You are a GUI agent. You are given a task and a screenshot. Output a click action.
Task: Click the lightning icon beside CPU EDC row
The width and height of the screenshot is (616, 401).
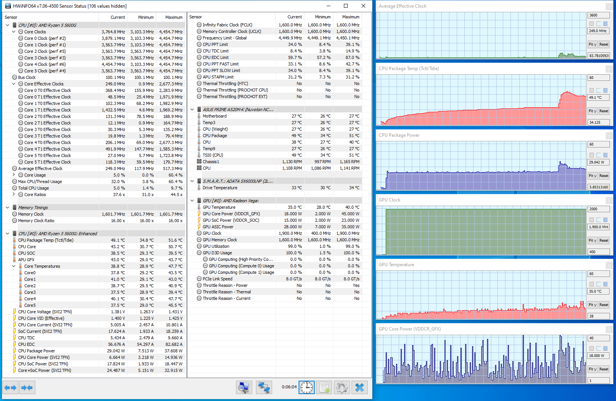point(15,344)
